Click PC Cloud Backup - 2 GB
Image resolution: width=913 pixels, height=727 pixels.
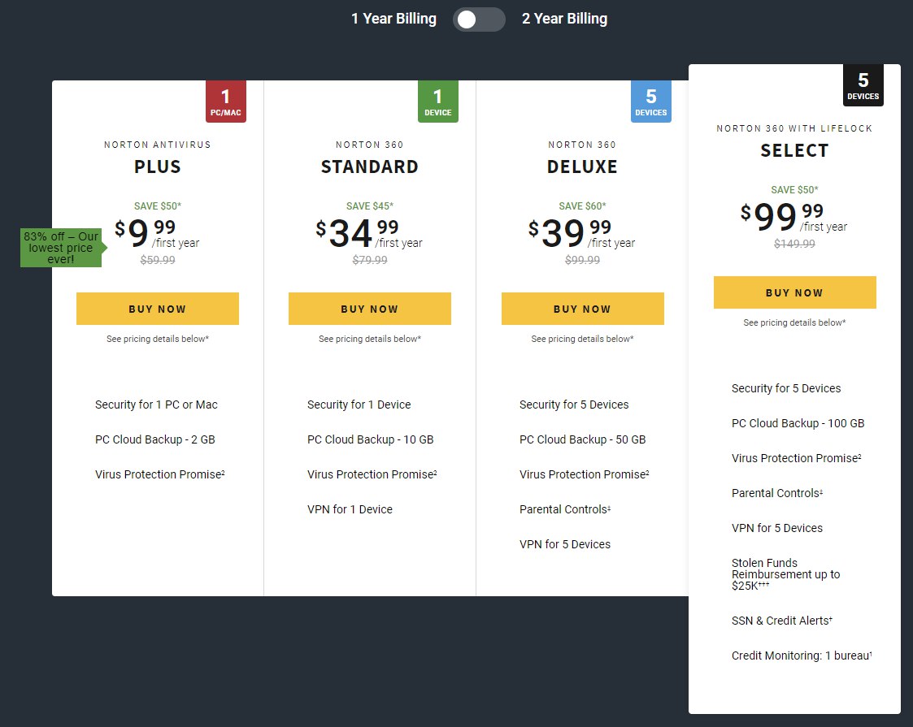(x=155, y=439)
